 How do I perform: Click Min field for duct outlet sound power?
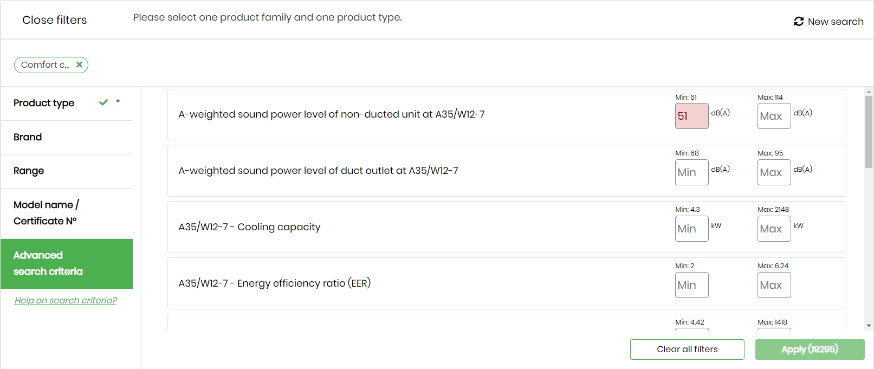691,172
